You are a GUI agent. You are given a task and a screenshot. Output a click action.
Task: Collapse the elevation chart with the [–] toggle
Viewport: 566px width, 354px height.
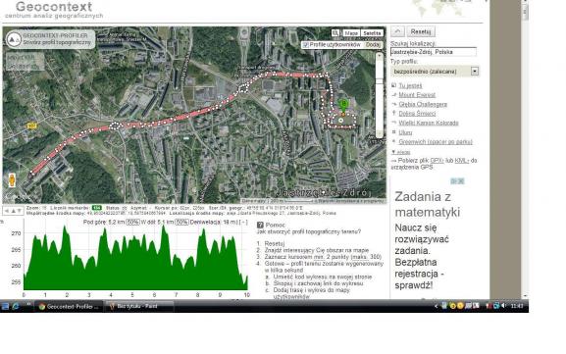(x=243, y=222)
